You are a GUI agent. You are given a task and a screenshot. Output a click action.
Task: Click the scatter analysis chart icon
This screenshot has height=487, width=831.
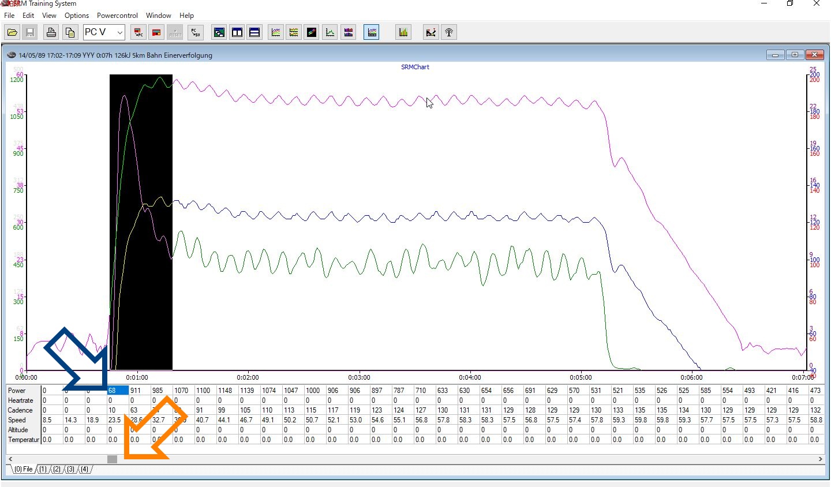click(431, 32)
